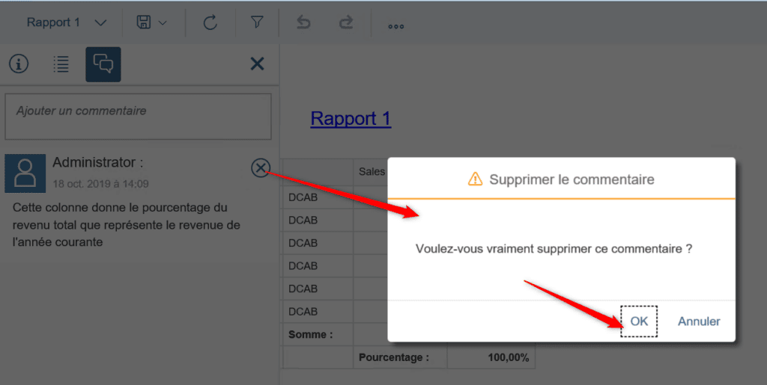Image resolution: width=767 pixels, height=385 pixels.
Task: Click the Ajouter un commentaire field
Action: (x=138, y=117)
